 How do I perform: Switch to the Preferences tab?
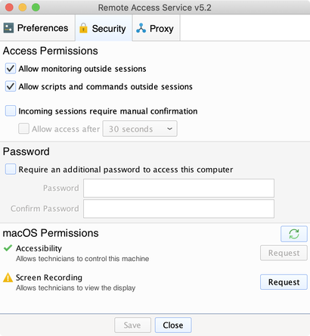pos(37,28)
